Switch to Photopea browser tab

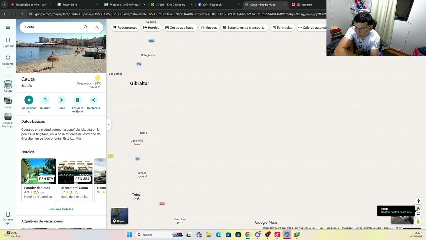(x=124, y=5)
